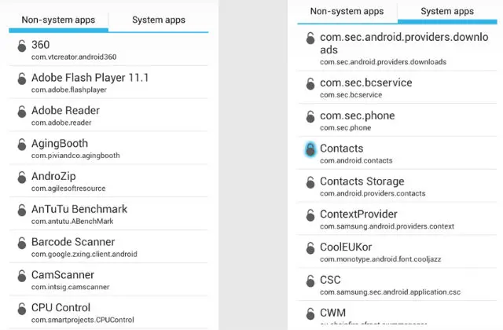Image resolution: width=503 pixels, height=330 pixels.
Task: Switch to System apps tab in left panel
Action: (x=158, y=20)
